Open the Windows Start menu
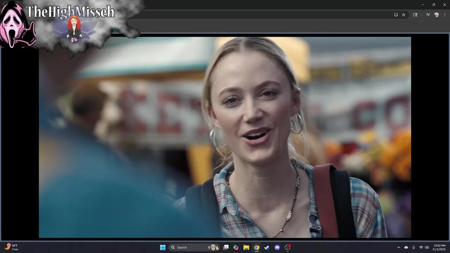The height and width of the screenshot is (253, 450). [x=163, y=247]
